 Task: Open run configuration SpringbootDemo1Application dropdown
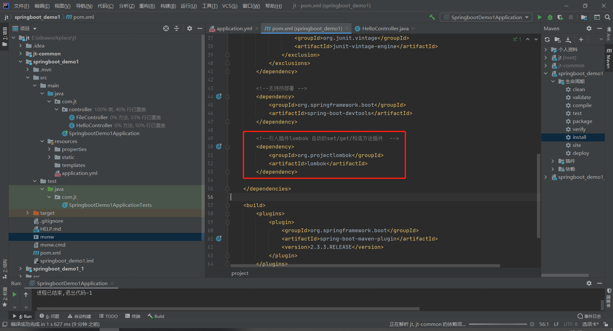[486, 17]
